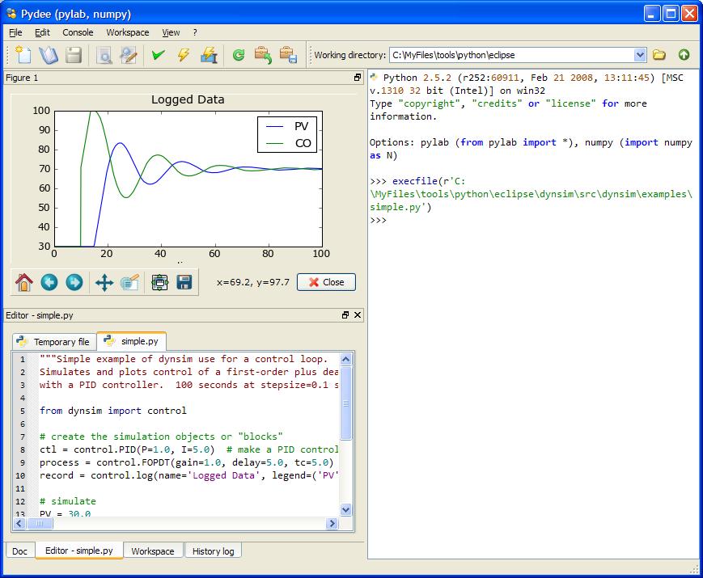703x578 pixels.
Task: Open the working directory browse folder icon
Action: point(659,54)
